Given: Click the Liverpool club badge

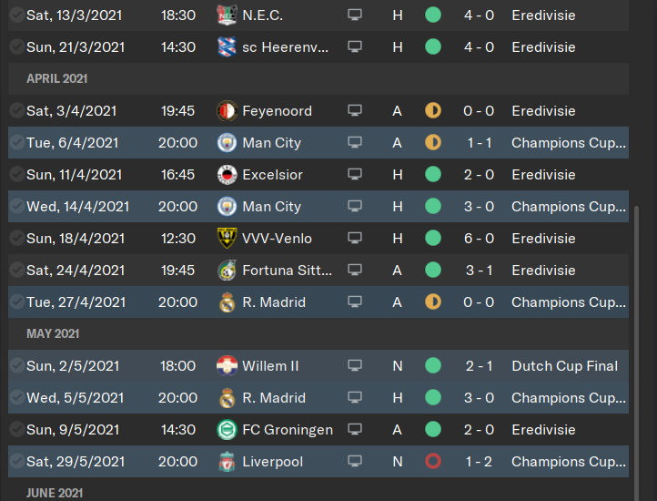Looking at the screenshot, I should coord(227,462).
